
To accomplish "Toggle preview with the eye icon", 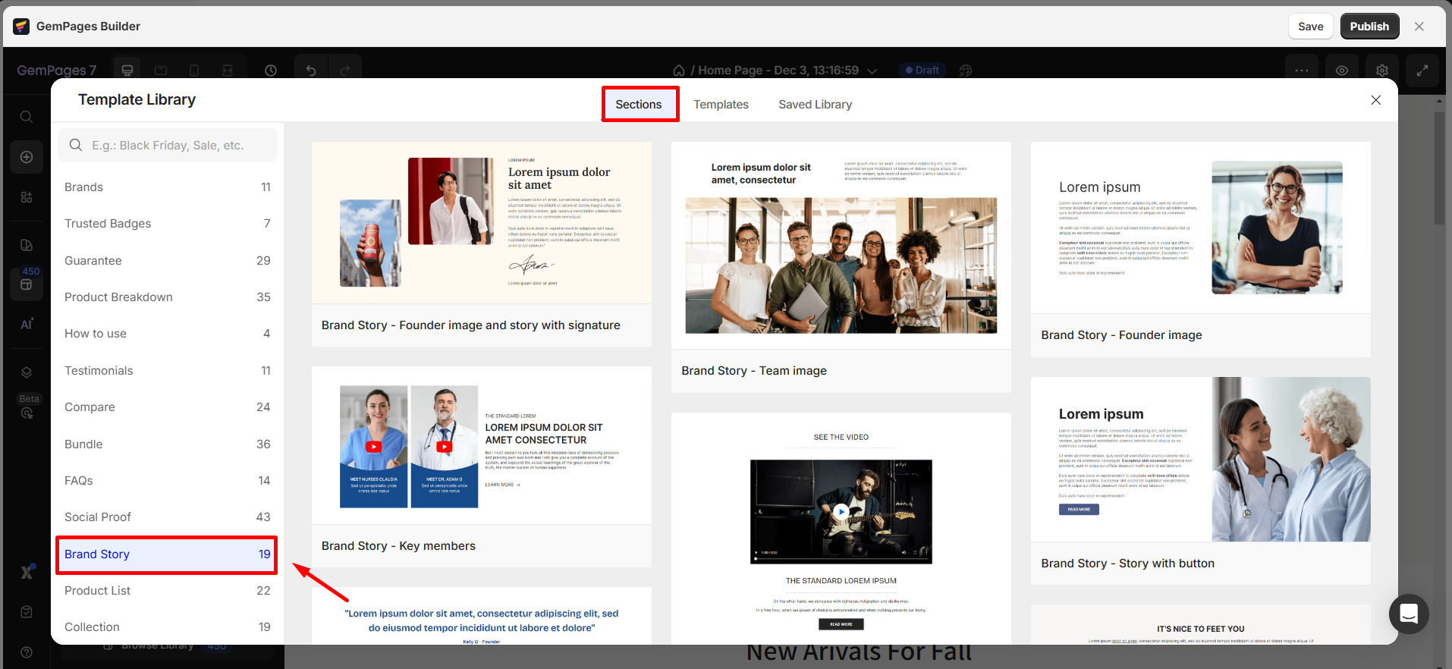I will tap(1342, 71).
